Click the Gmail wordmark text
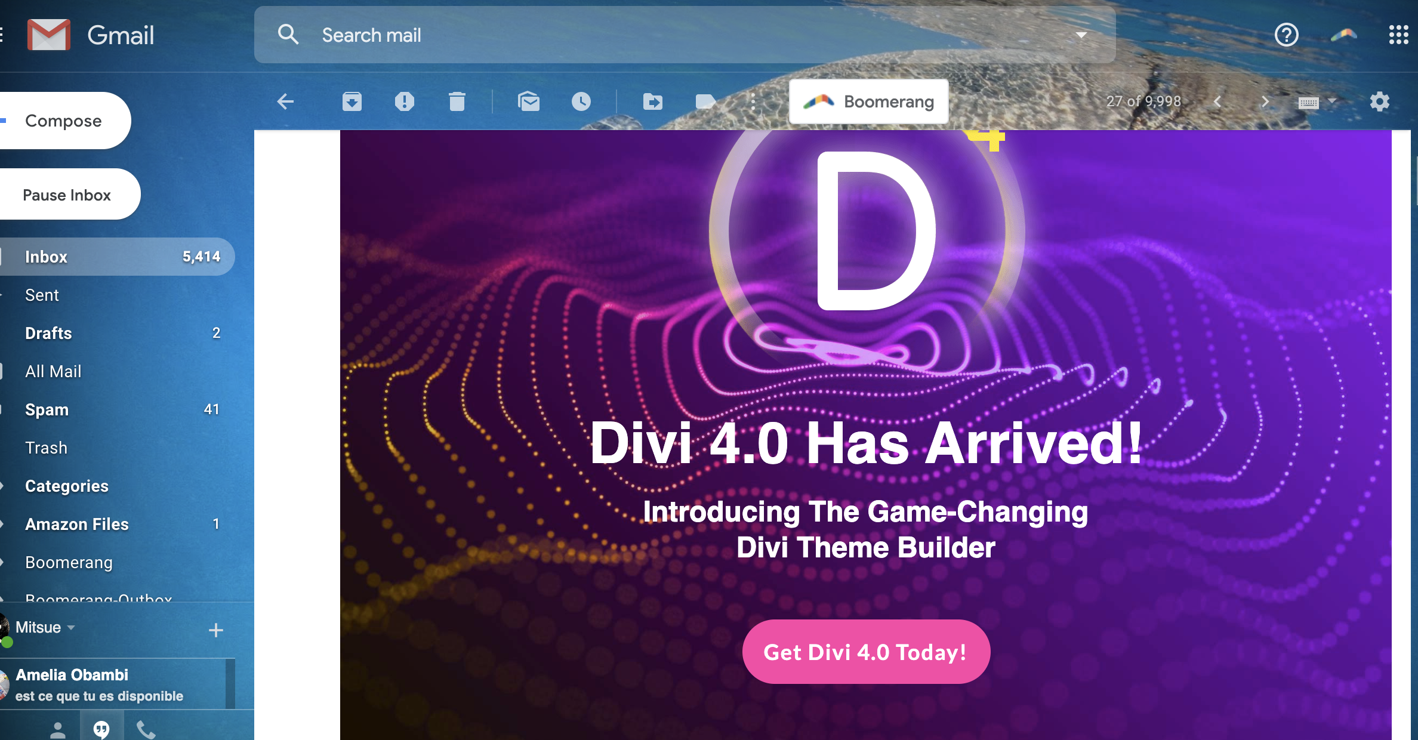The width and height of the screenshot is (1418, 740). tap(121, 35)
